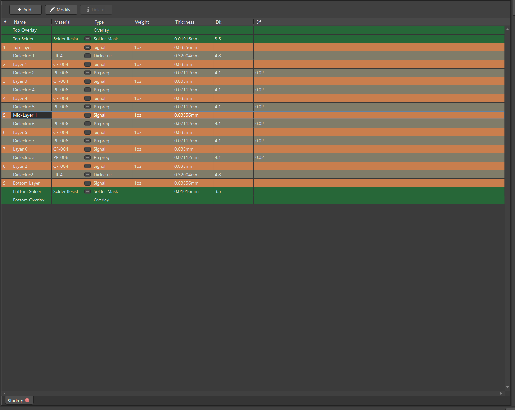515x410 pixels.
Task: Click the Top Layer weight 1oz cell
Action: pyautogui.click(x=152, y=47)
